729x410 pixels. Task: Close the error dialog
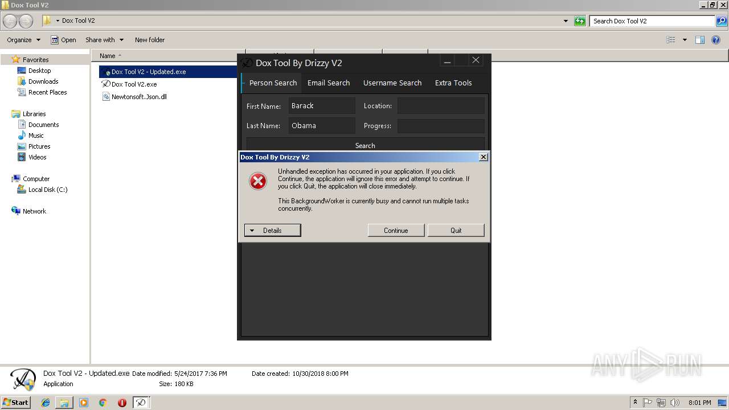pos(483,157)
